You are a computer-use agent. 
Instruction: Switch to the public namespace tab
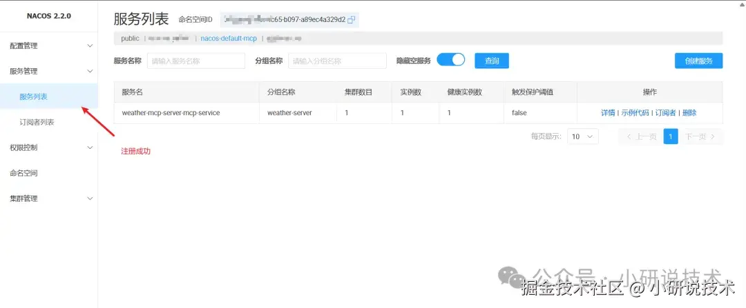[x=131, y=39]
